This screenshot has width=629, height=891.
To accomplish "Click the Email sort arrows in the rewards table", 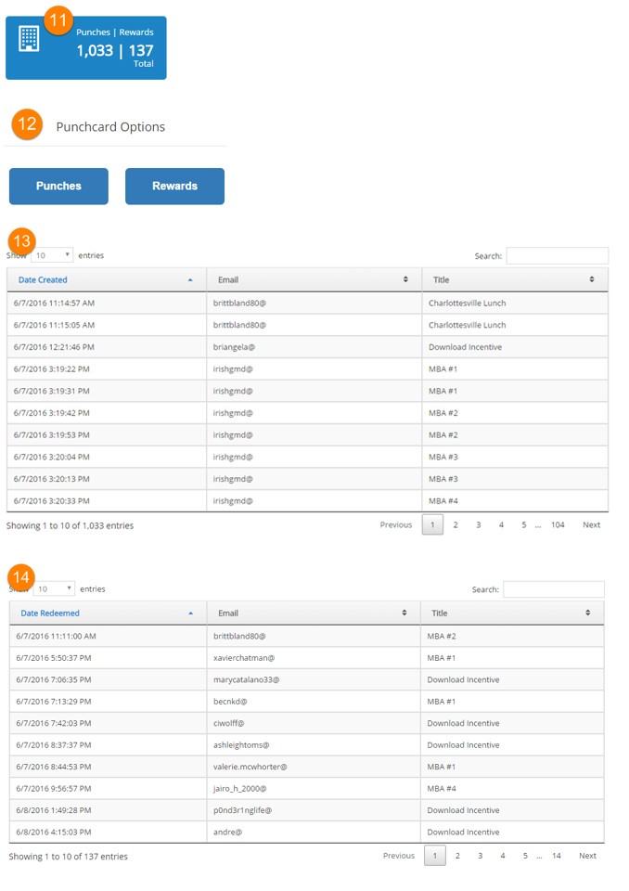I will [404, 613].
